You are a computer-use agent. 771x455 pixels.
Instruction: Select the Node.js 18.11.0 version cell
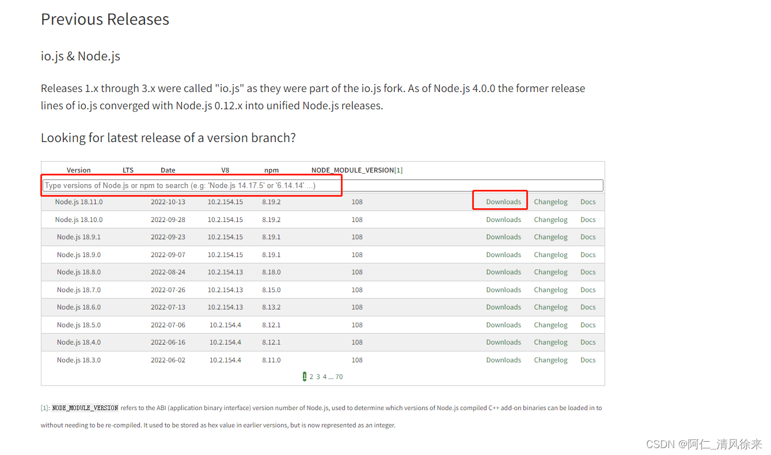pyautogui.click(x=79, y=202)
